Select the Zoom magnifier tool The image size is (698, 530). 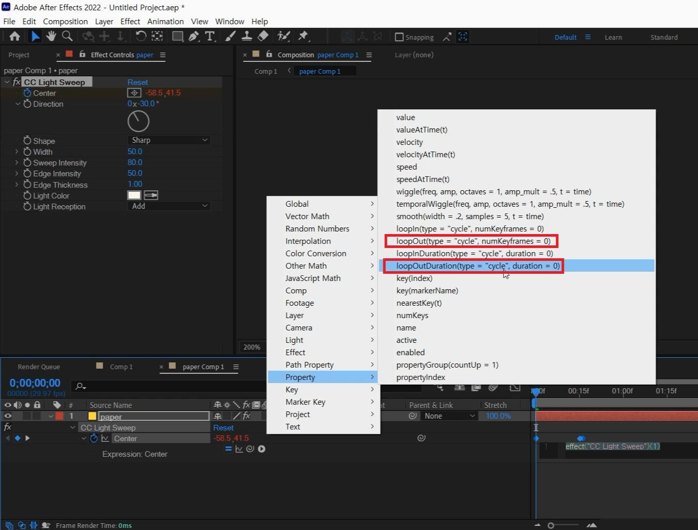point(67,36)
